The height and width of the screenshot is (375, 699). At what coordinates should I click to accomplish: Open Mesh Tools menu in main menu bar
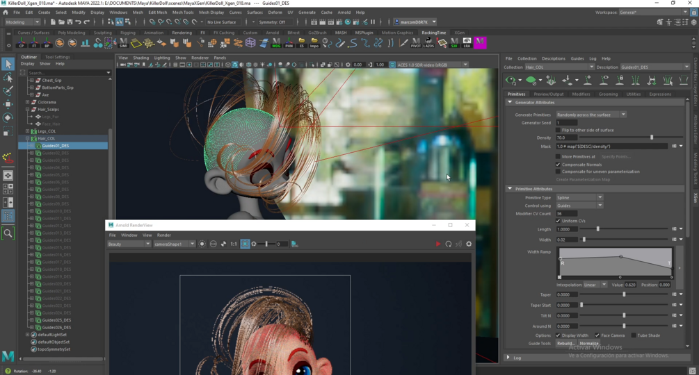(x=183, y=12)
